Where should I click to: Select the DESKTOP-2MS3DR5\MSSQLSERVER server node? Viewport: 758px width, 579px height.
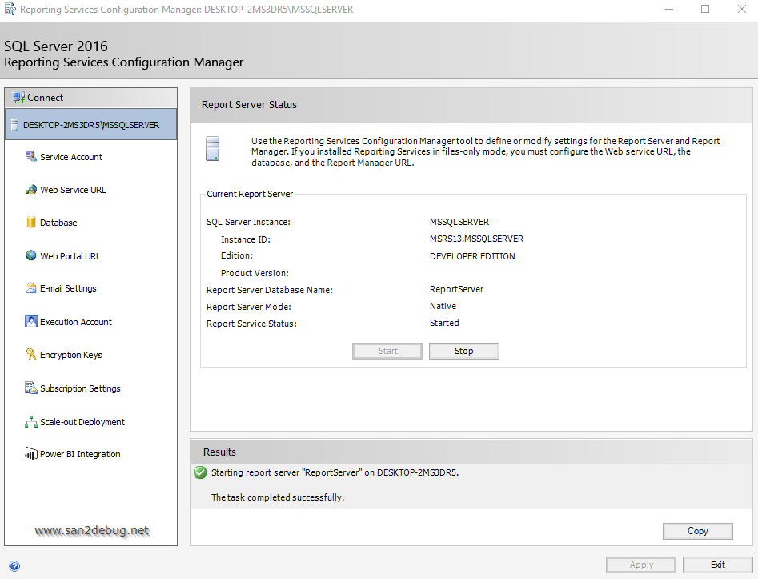(x=90, y=125)
